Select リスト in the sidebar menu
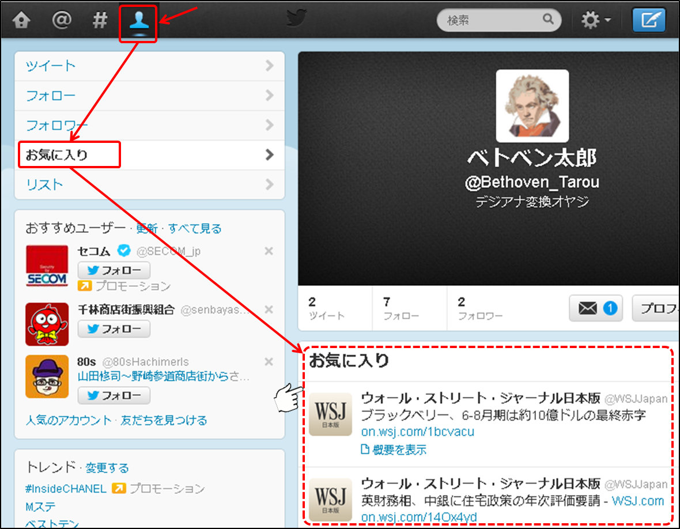Viewport: 680px width, 529px height. point(149,185)
